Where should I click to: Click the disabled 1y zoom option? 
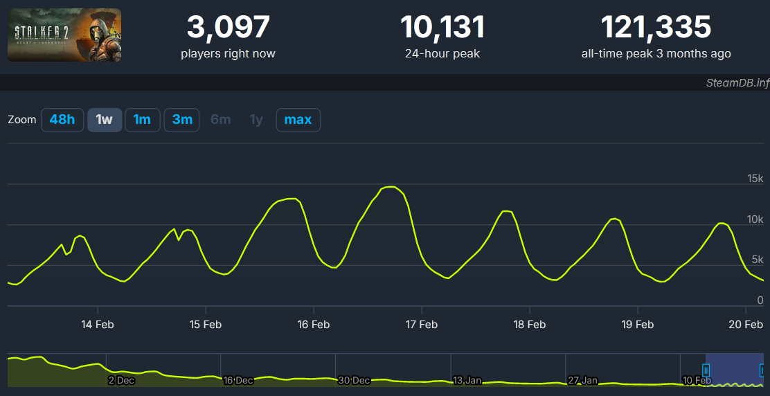click(x=256, y=120)
